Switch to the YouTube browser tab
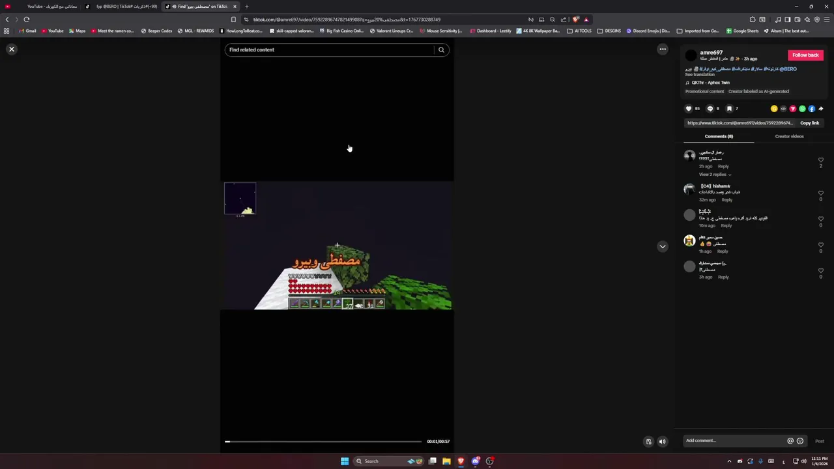The width and height of the screenshot is (834, 469). (x=42, y=7)
